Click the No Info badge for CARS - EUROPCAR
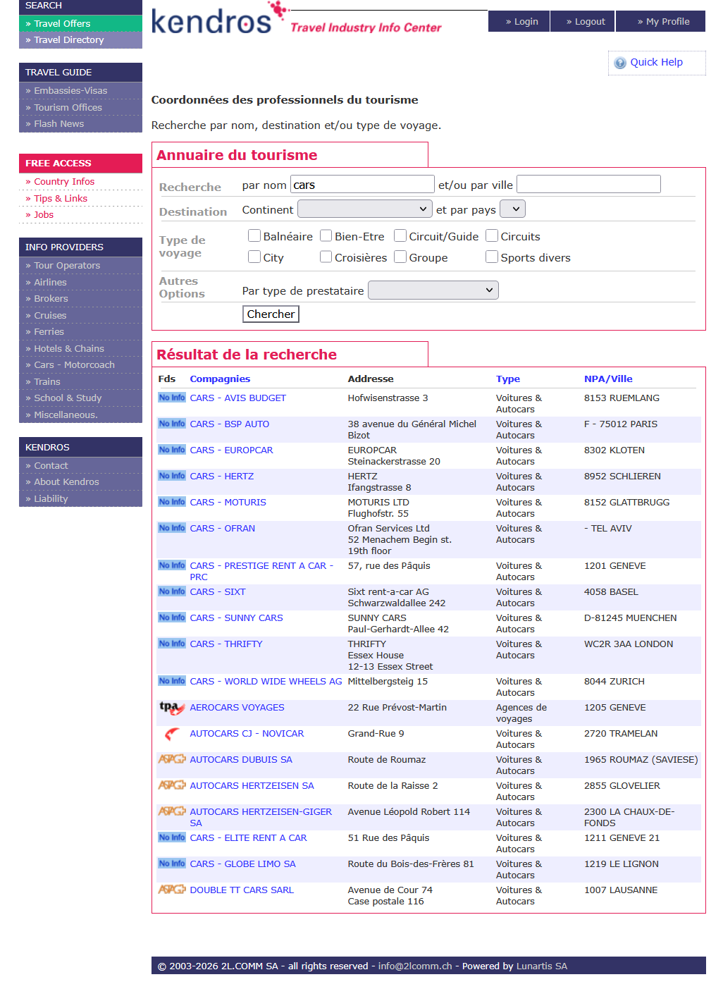 [x=172, y=450]
